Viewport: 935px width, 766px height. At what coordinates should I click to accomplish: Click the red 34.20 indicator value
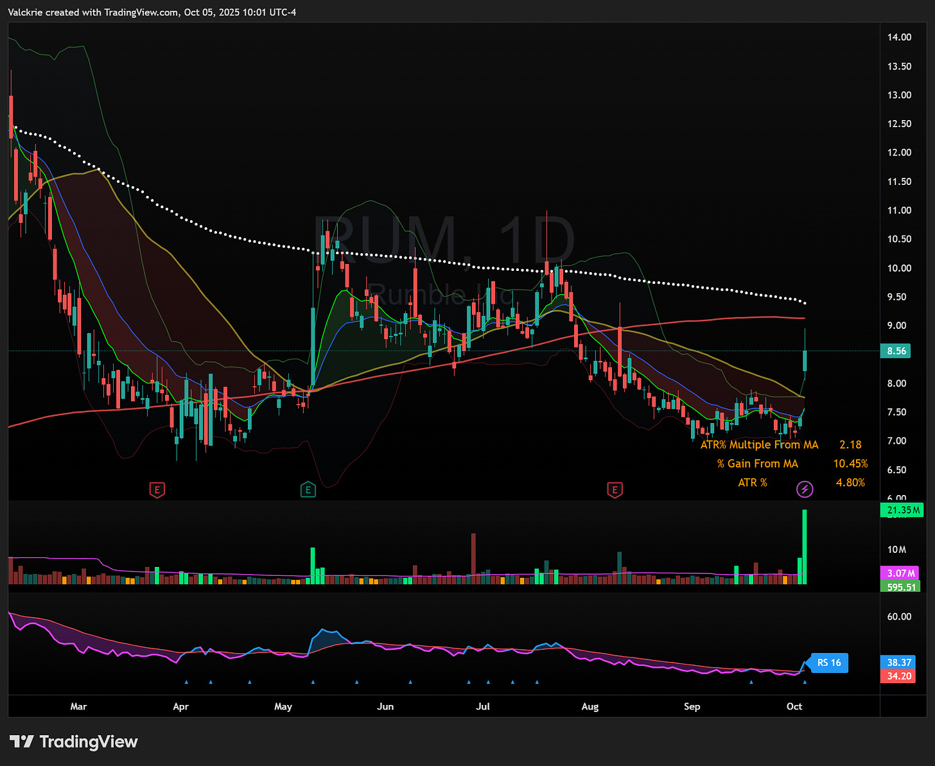pos(899,675)
